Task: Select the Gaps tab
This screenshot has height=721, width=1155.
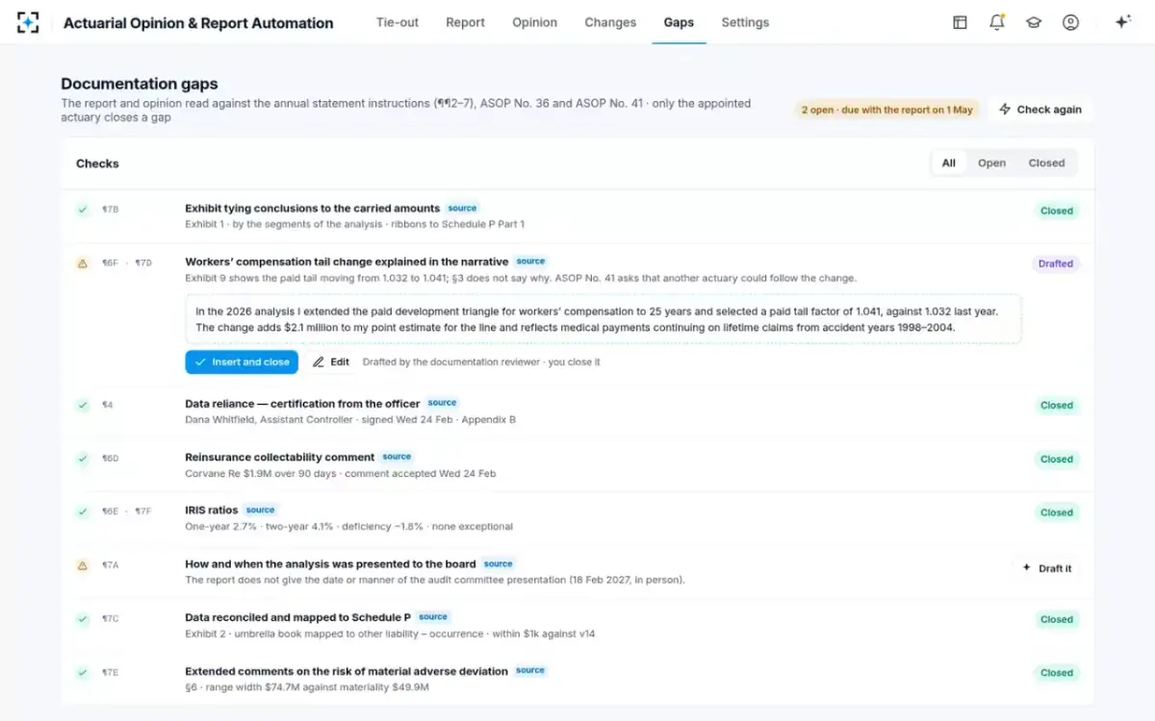Action: tap(679, 22)
